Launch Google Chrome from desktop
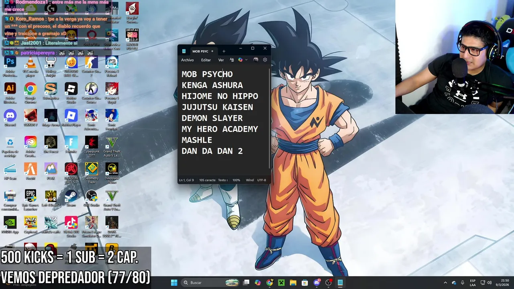Image resolution: width=514 pixels, height=289 pixels. point(31,94)
